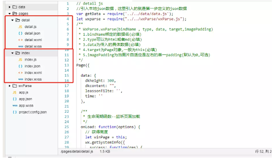Viewport: 273px width, 161px height.
Task: Open index.wxss from the index folder
Action: point(33,79)
